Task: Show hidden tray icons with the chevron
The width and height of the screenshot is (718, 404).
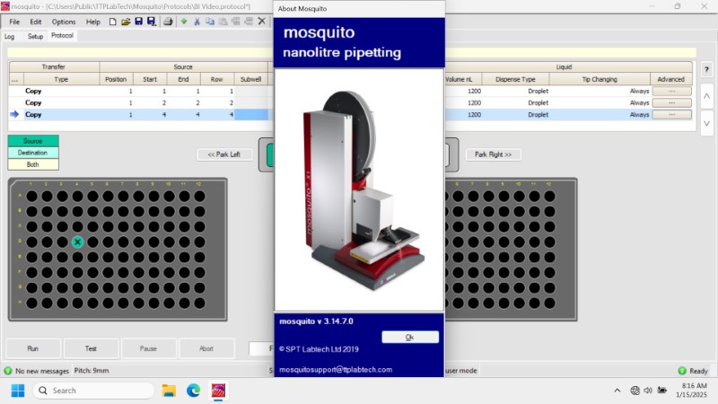Action: coord(617,391)
